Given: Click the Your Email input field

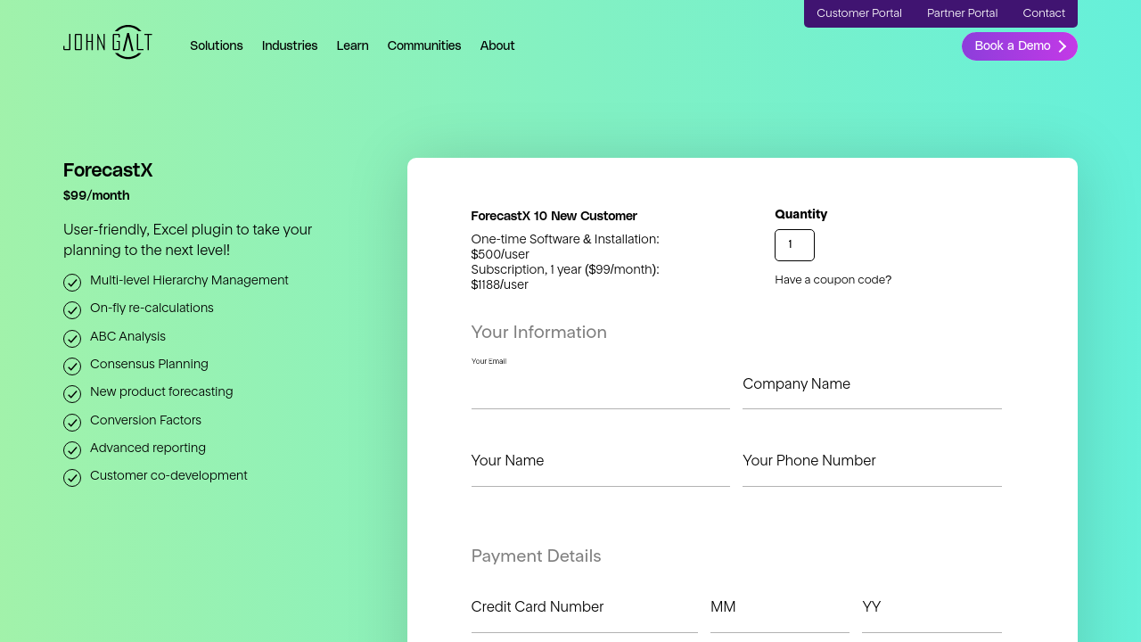Looking at the screenshot, I should pyautogui.click(x=600, y=391).
